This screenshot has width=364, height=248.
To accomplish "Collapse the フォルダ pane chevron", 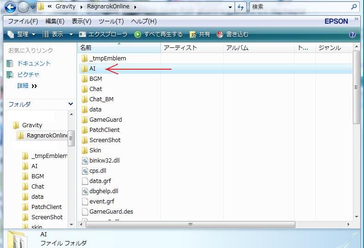I will point(71,104).
